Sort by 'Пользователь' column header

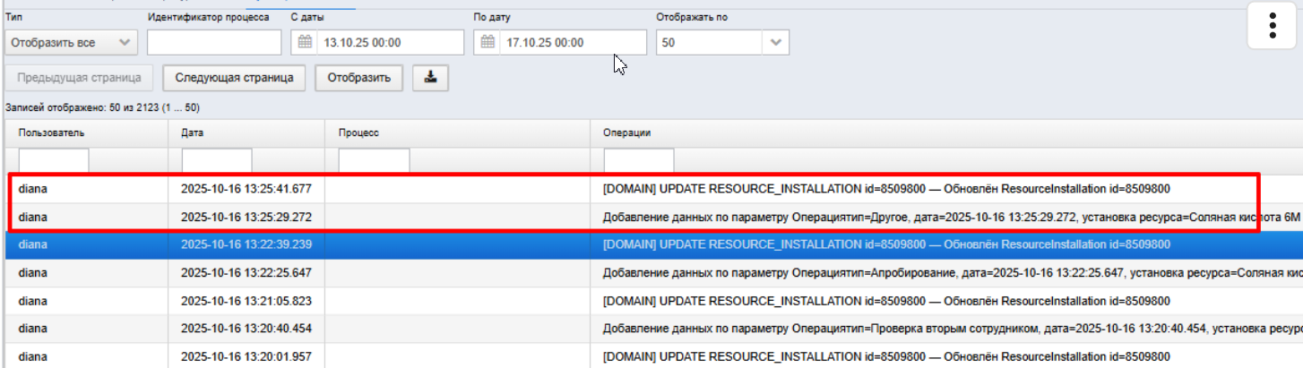[51, 133]
